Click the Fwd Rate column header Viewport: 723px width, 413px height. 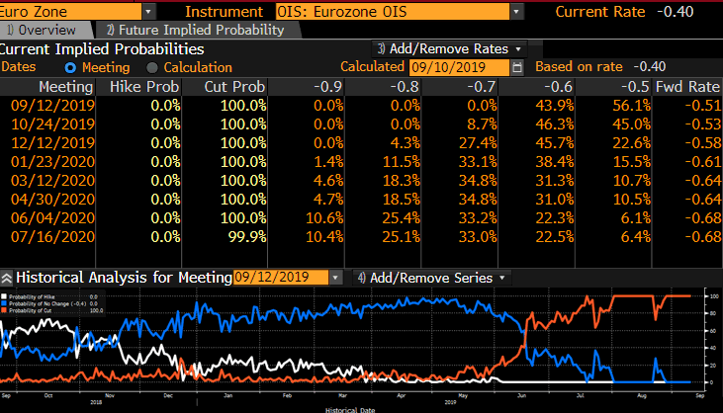687,87
